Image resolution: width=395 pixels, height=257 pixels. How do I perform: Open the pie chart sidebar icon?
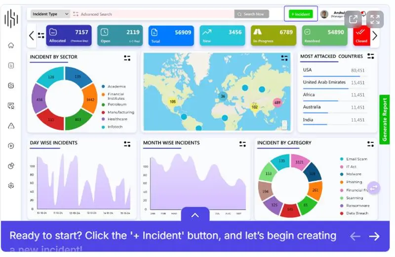tap(11, 166)
